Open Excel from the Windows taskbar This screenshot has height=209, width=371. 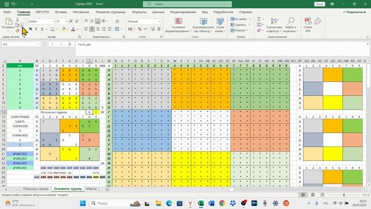201,203
